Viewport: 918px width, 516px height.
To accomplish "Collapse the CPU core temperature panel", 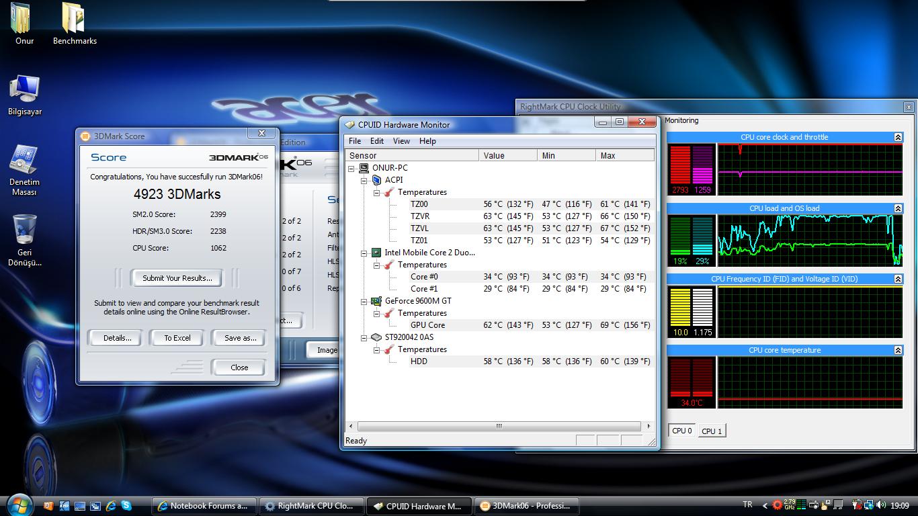I will 898,350.
